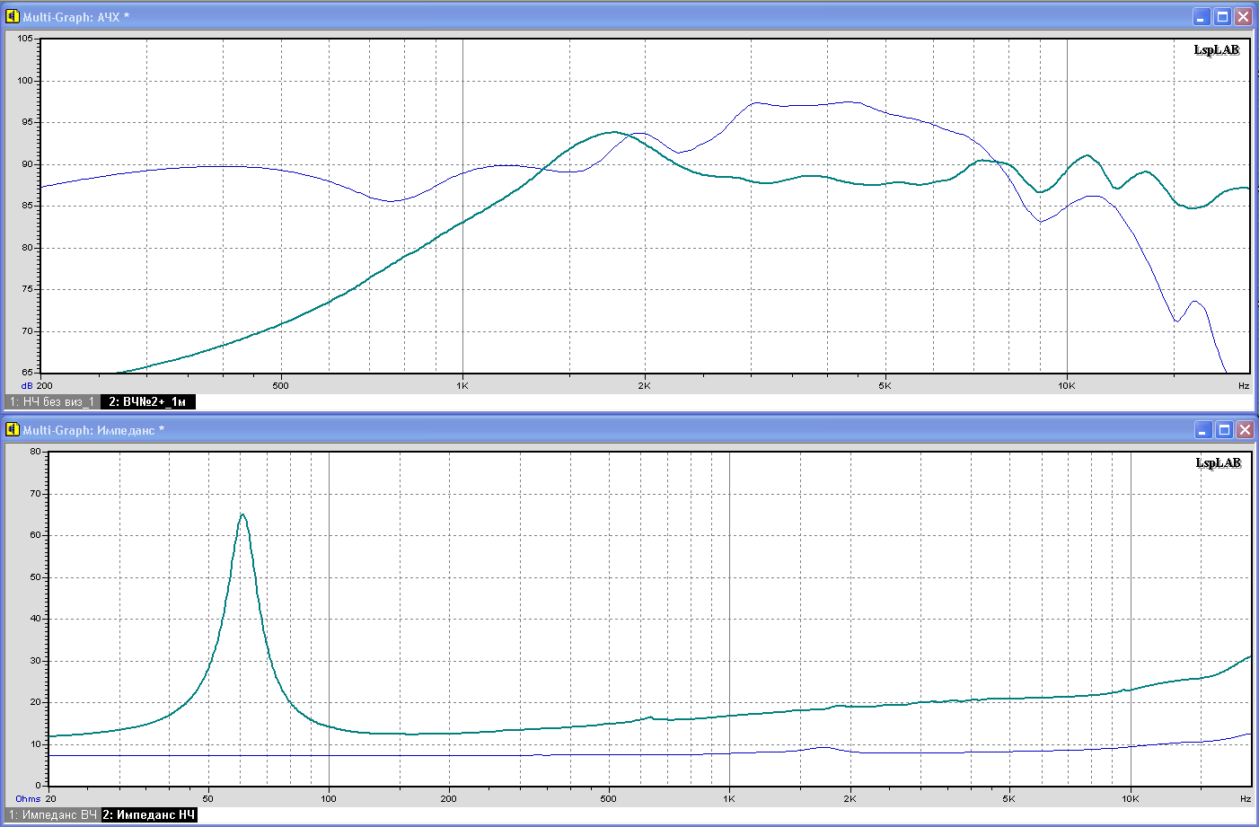Screen dimensions: 1259x827
Task: Select the 'НЧ без виз_1' curve tab
Action: pyautogui.click(x=52, y=401)
